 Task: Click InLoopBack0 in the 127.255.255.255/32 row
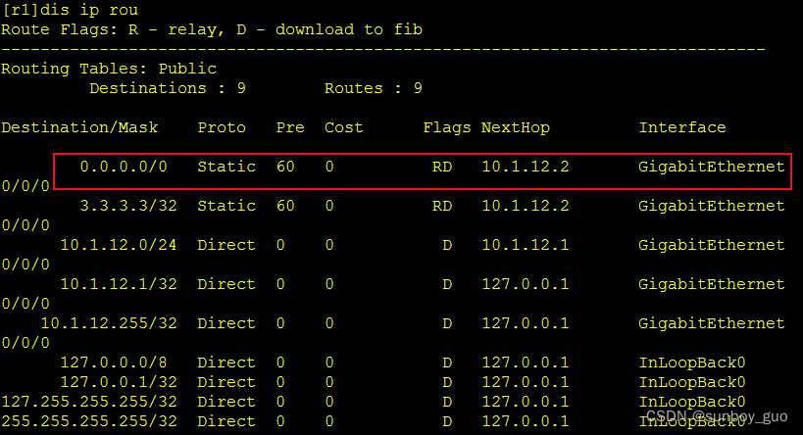[x=692, y=402]
